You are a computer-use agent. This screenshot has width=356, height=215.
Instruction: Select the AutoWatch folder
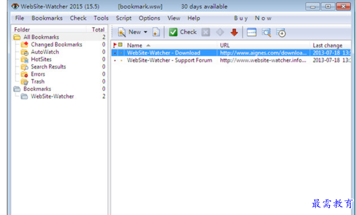click(45, 52)
